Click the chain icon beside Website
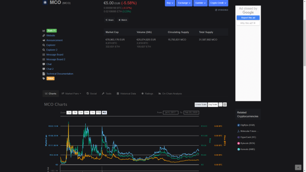Image resolution: width=306 pixels, height=172 pixels. click(x=44, y=35)
